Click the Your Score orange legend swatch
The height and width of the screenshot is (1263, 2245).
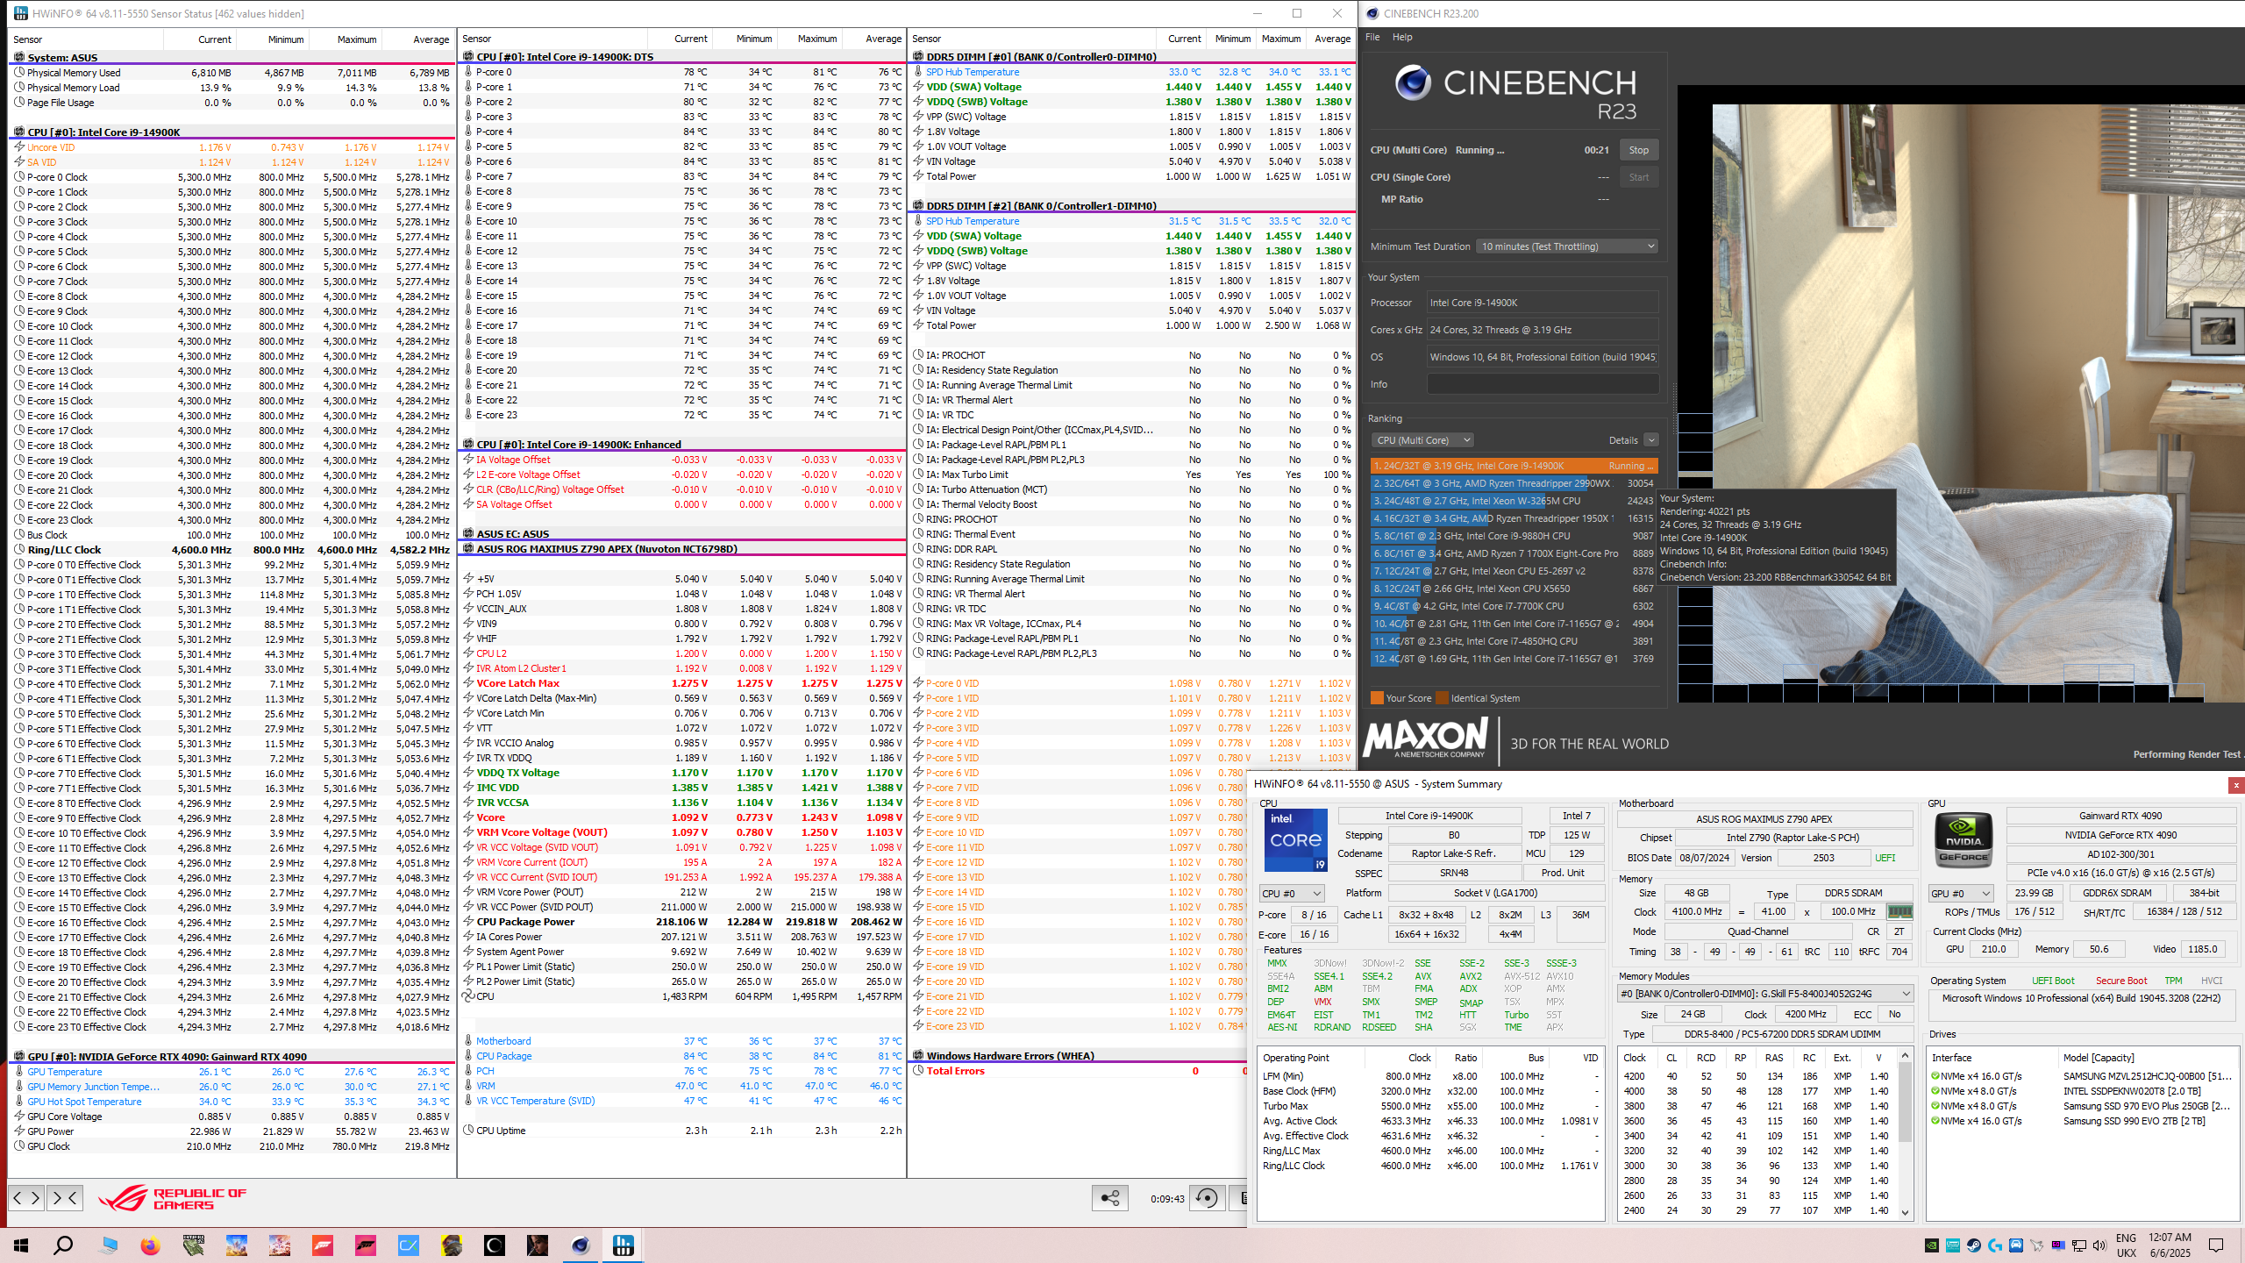[1377, 698]
